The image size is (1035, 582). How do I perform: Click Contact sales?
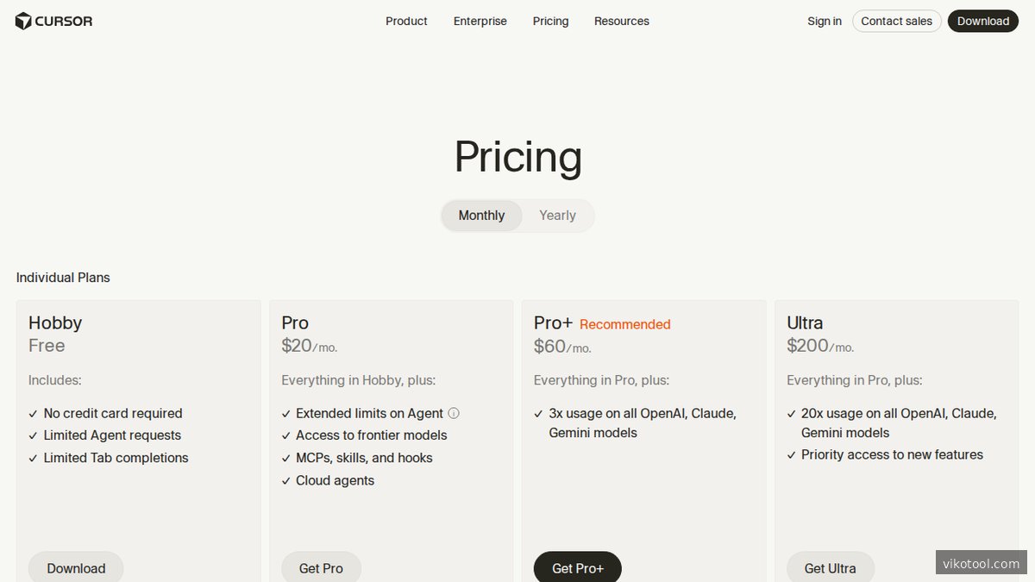(x=896, y=21)
